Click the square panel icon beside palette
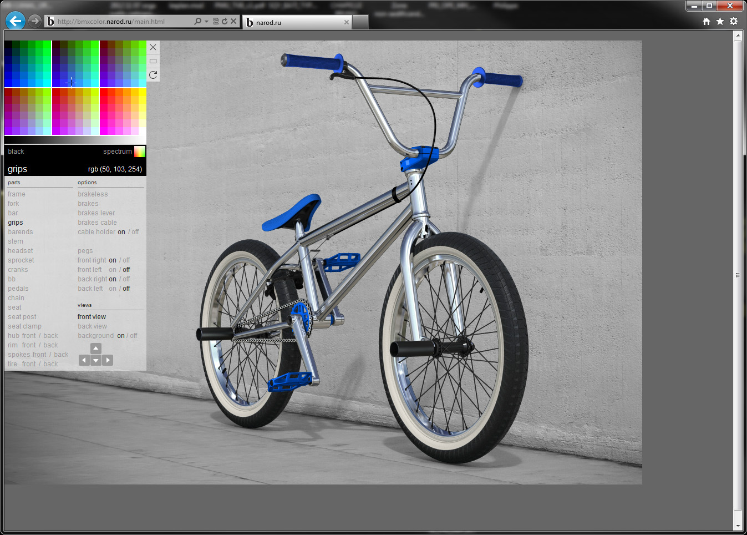Screen dimensions: 747x535 (153, 61)
